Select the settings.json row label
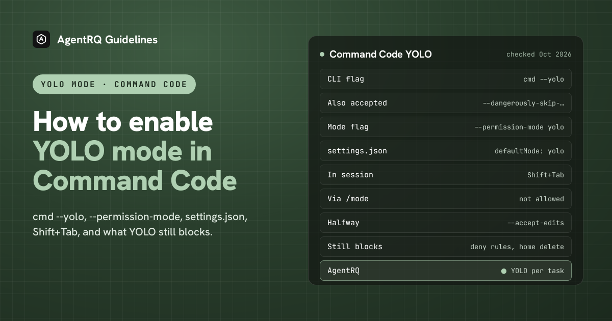Image resolution: width=612 pixels, height=321 pixels. click(x=357, y=151)
